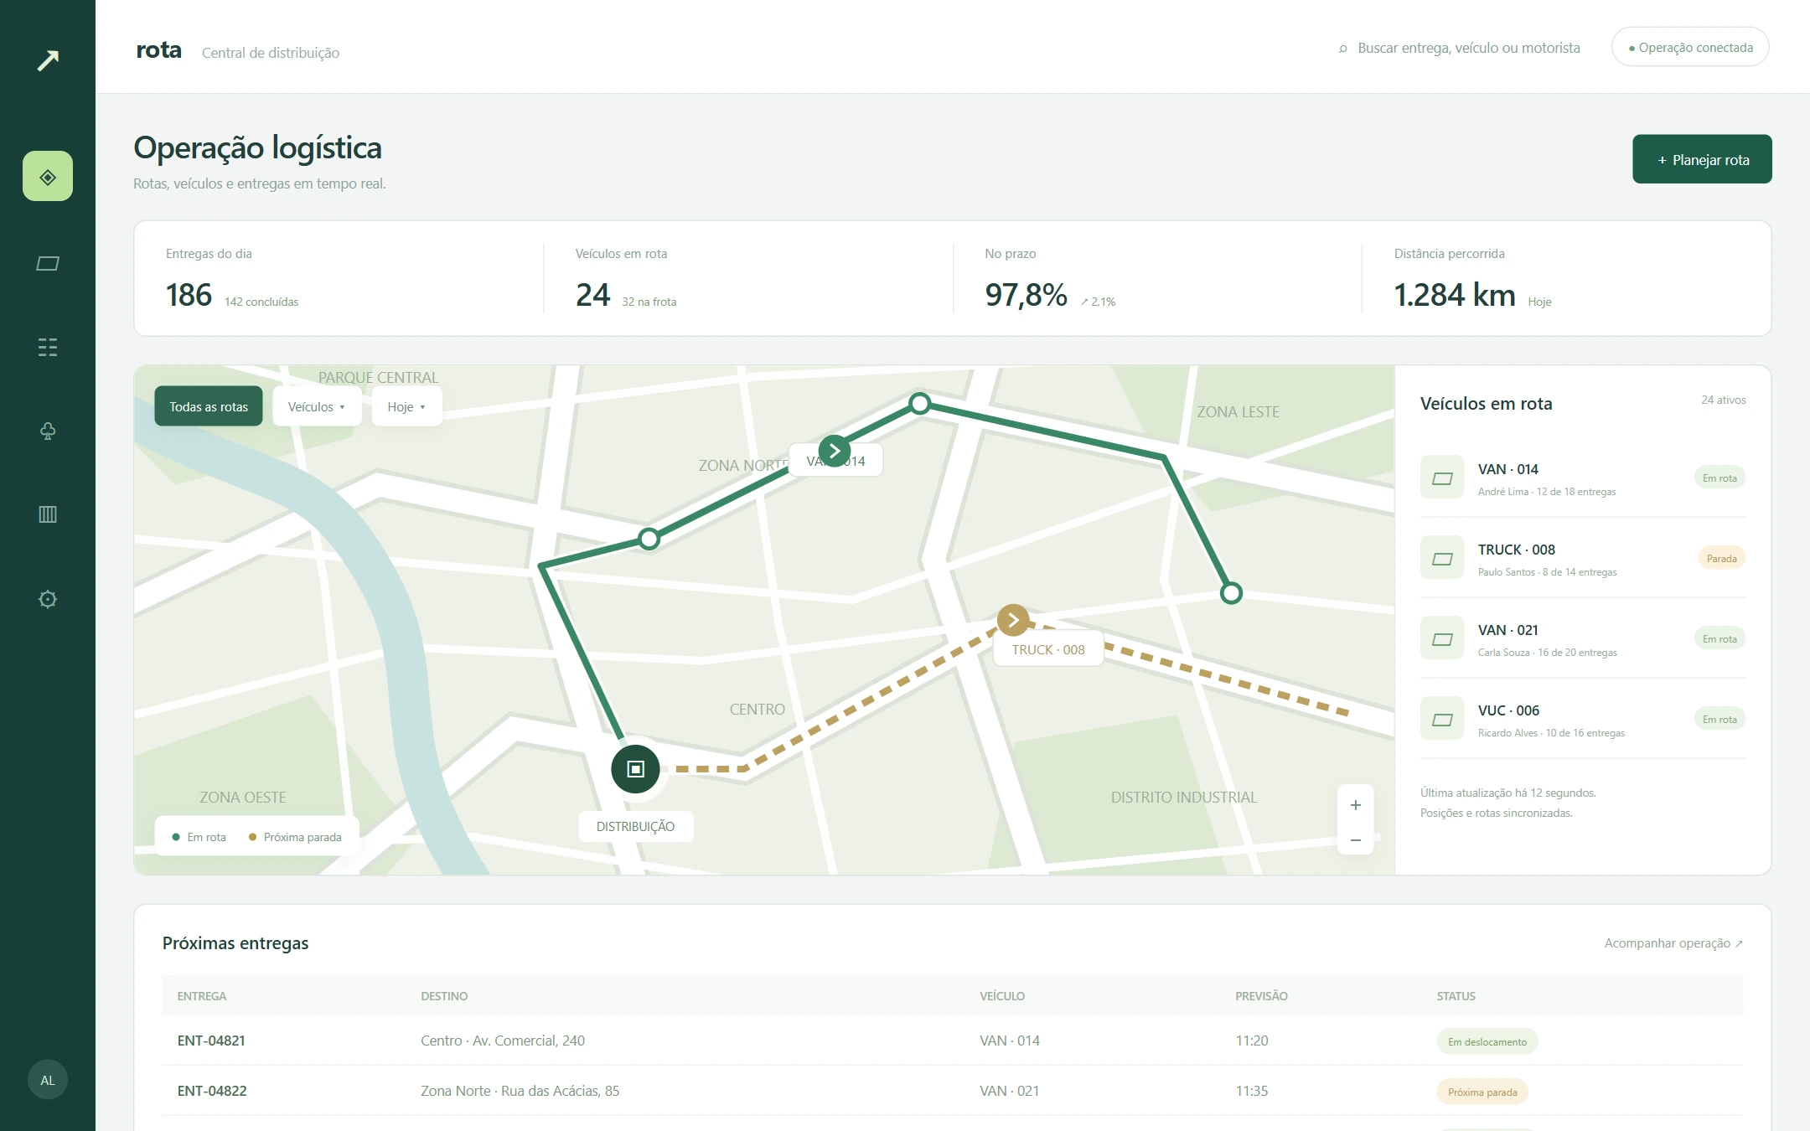Click the 1.284 km distance value
The width and height of the screenshot is (1810, 1131).
tap(1455, 295)
